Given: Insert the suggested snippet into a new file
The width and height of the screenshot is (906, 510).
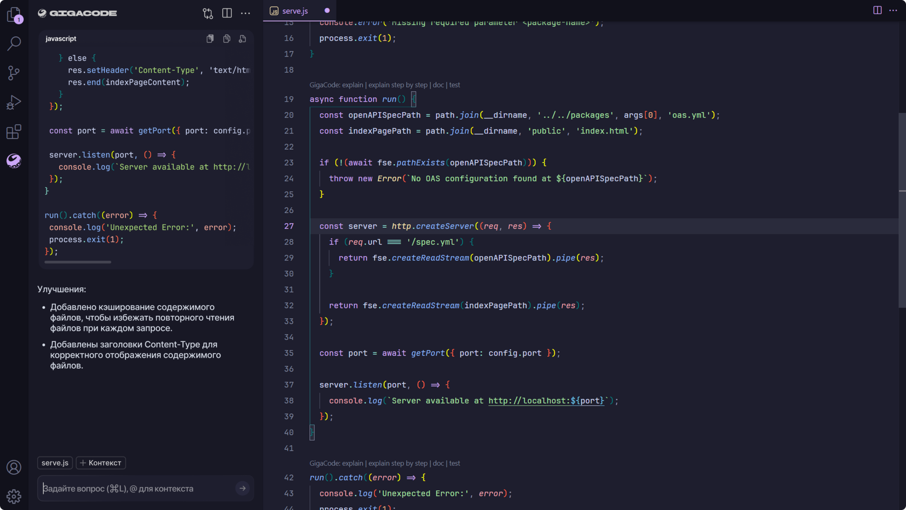Looking at the screenshot, I should point(242,38).
